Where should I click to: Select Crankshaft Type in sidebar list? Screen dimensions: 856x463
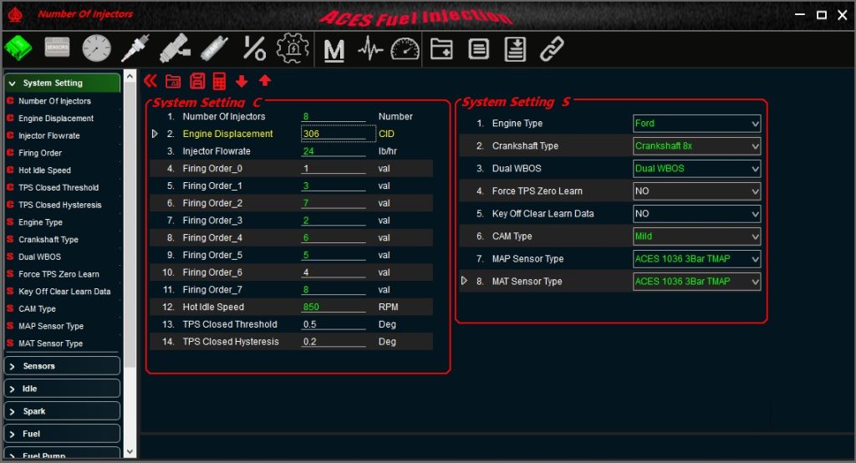click(48, 239)
